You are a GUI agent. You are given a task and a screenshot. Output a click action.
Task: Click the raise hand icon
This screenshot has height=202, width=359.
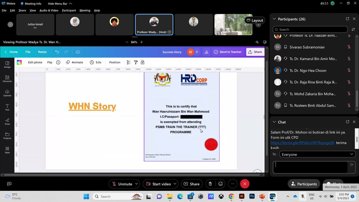coord(210,184)
